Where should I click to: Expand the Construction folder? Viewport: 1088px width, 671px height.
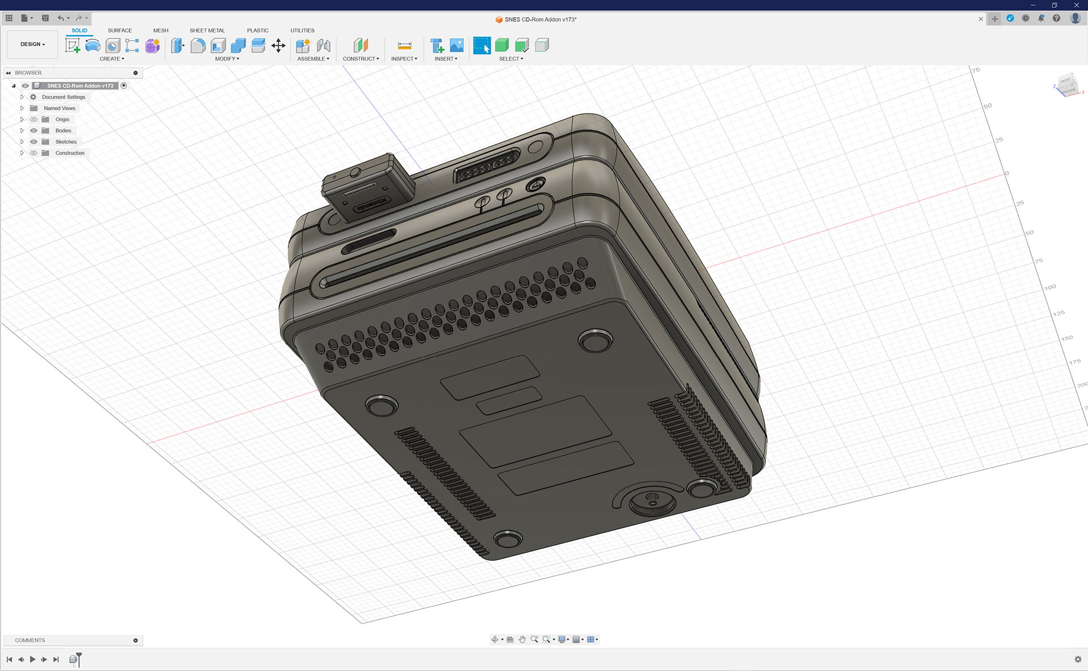(22, 153)
